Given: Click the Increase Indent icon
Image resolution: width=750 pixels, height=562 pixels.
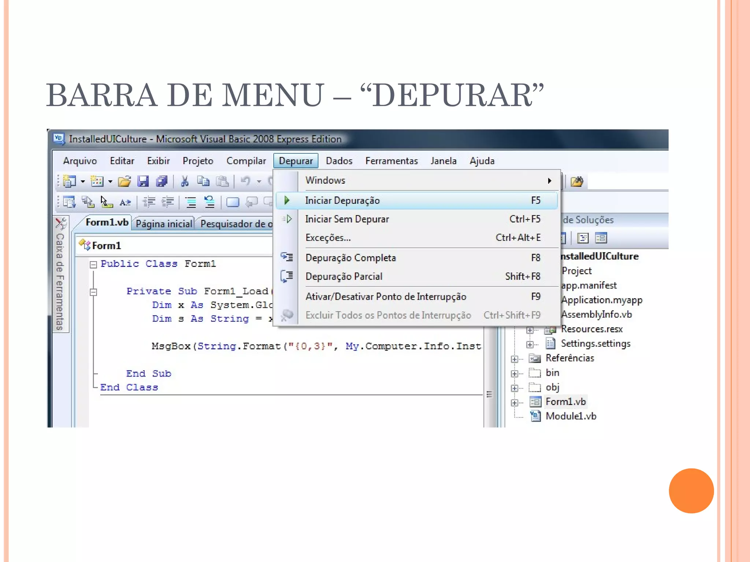Looking at the screenshot, I should click(168, 202).
